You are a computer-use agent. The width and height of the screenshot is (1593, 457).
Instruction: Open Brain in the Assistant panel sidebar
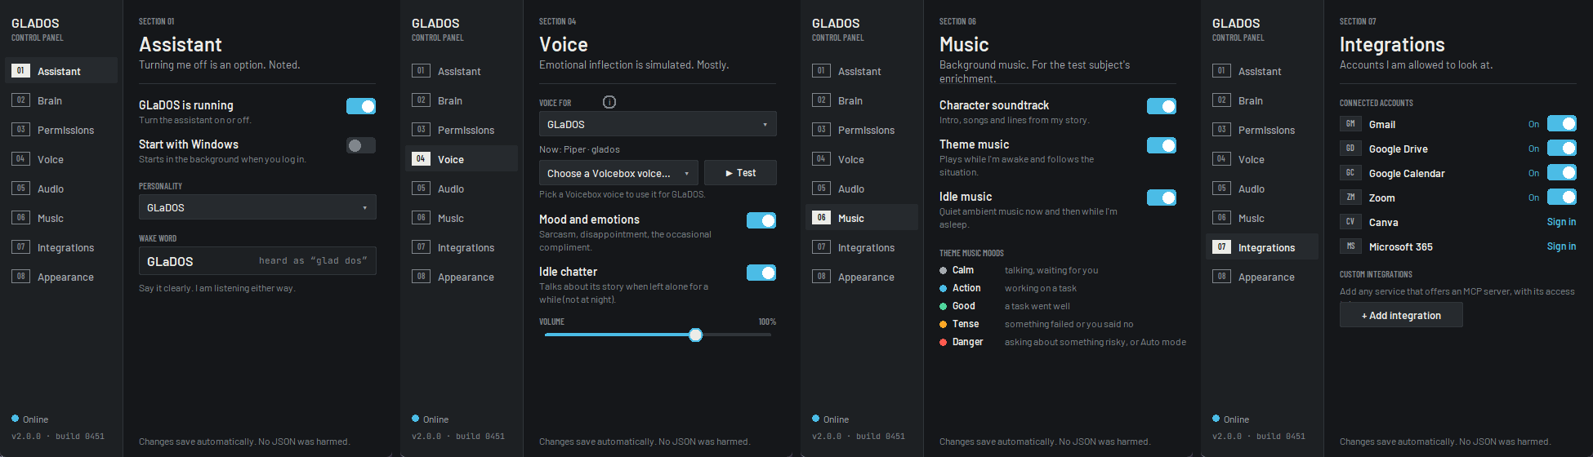[61, 100]
